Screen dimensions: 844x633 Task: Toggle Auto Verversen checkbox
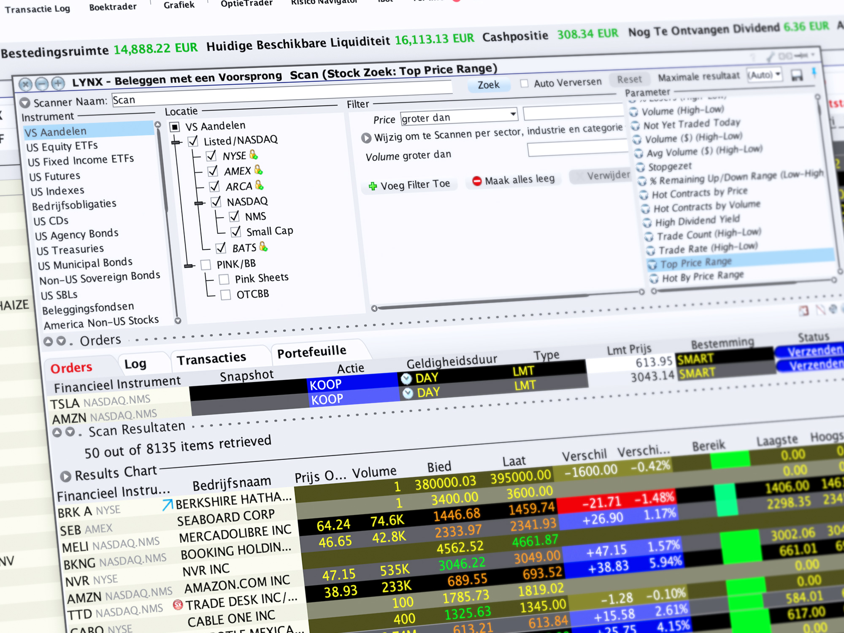[x=524, y=83]
